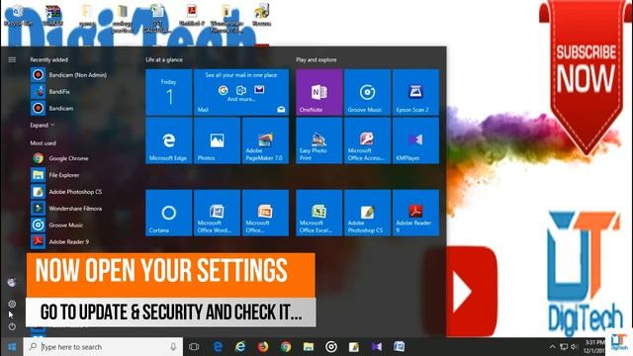Click the 'Play and explore' group header

tap(316, 59)
